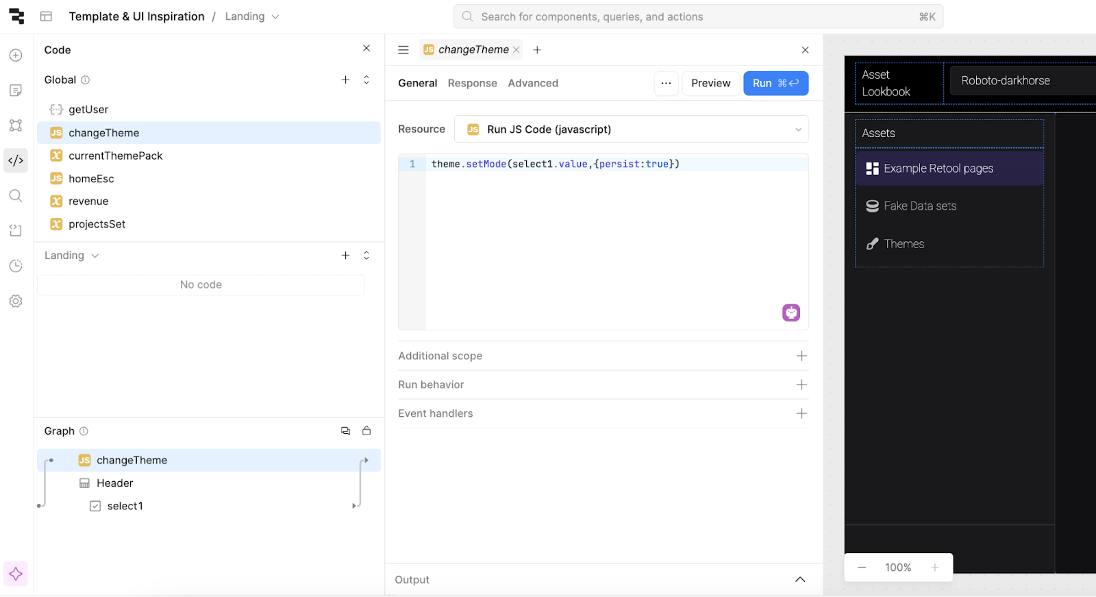Expand changeTheme graph row arrow
This screenshot has height=597, width=1096.
pos(366,461)
